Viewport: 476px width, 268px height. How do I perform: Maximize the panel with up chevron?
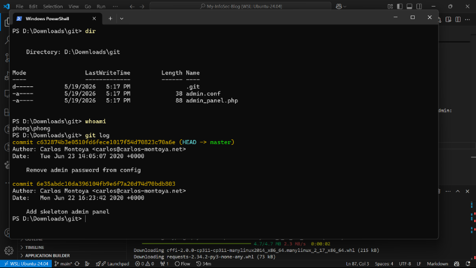pos(458,191)
